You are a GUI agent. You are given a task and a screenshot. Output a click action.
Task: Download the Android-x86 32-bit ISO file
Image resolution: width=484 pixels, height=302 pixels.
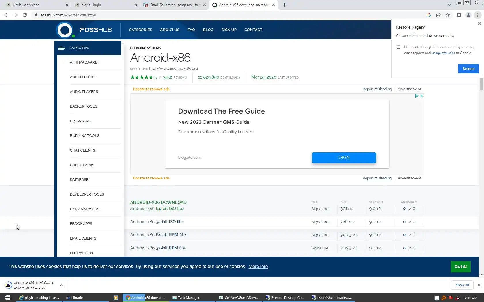pos(156,222)
